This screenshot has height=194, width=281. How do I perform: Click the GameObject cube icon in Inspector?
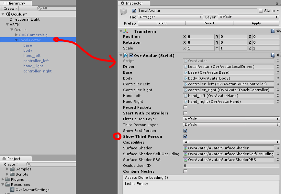[124, 12]
